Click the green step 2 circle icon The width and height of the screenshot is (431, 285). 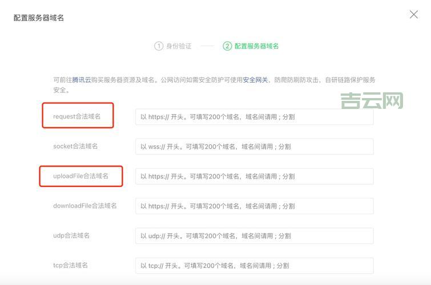[227, 46]
